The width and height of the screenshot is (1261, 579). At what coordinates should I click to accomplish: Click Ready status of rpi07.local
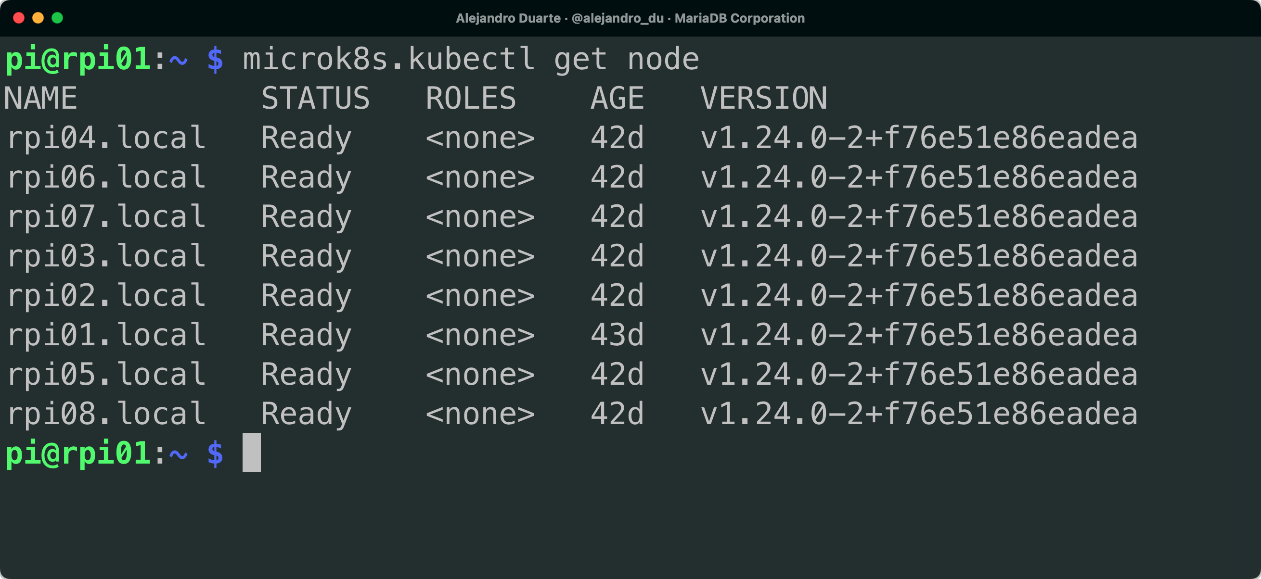pyautogui.click(x=306, y=216)
